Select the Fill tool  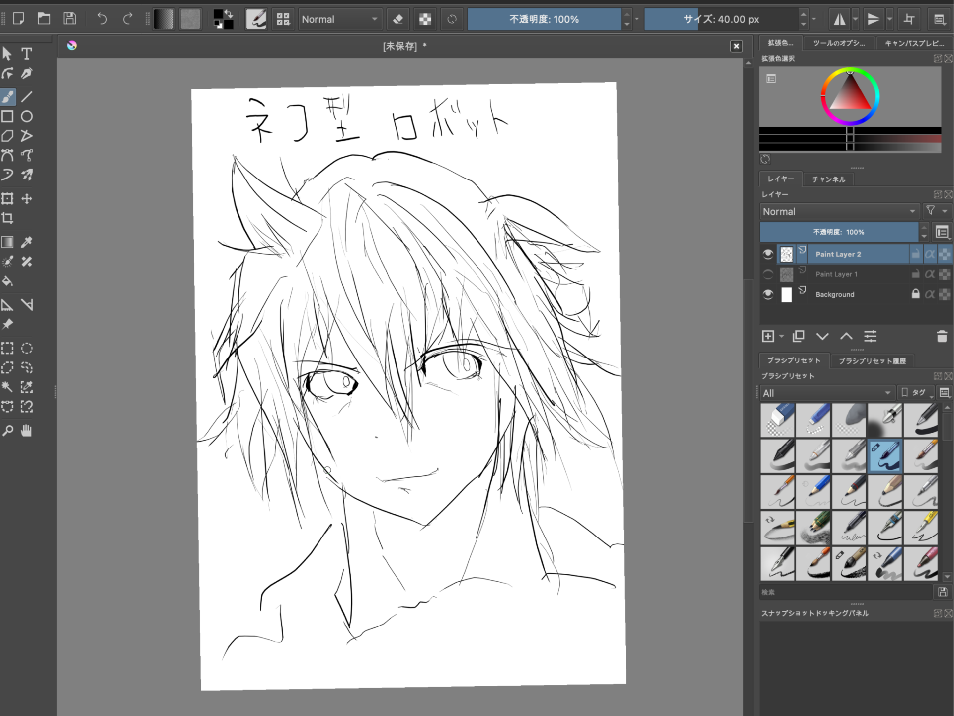[8, 281]
